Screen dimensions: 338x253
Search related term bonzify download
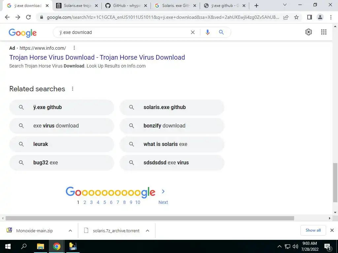172,126
